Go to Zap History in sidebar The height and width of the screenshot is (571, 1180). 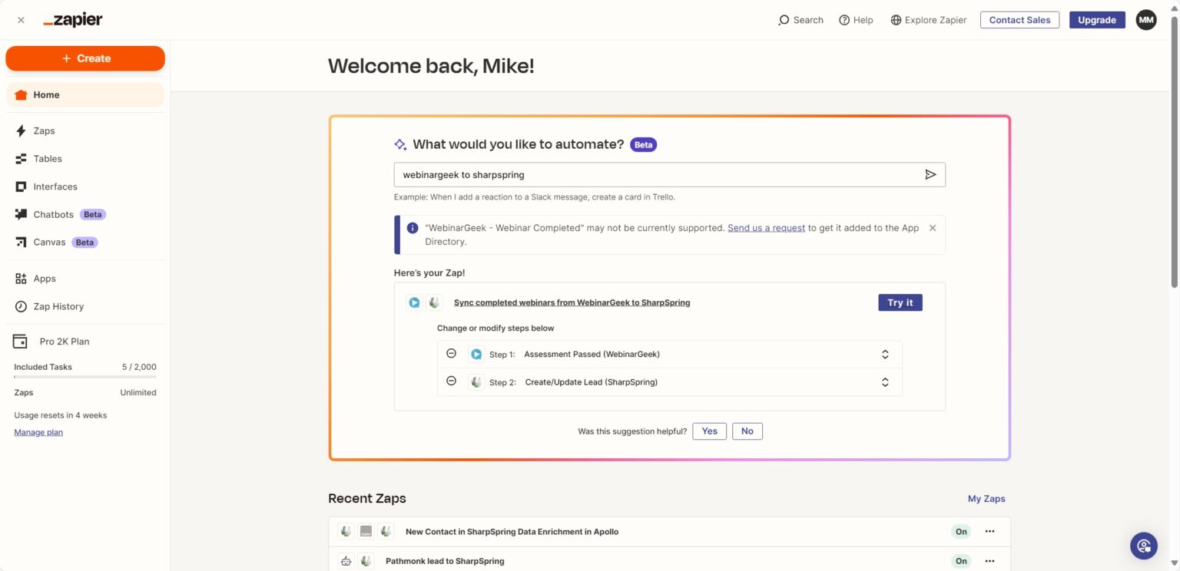pyautogui.click(x=58, y=306)
